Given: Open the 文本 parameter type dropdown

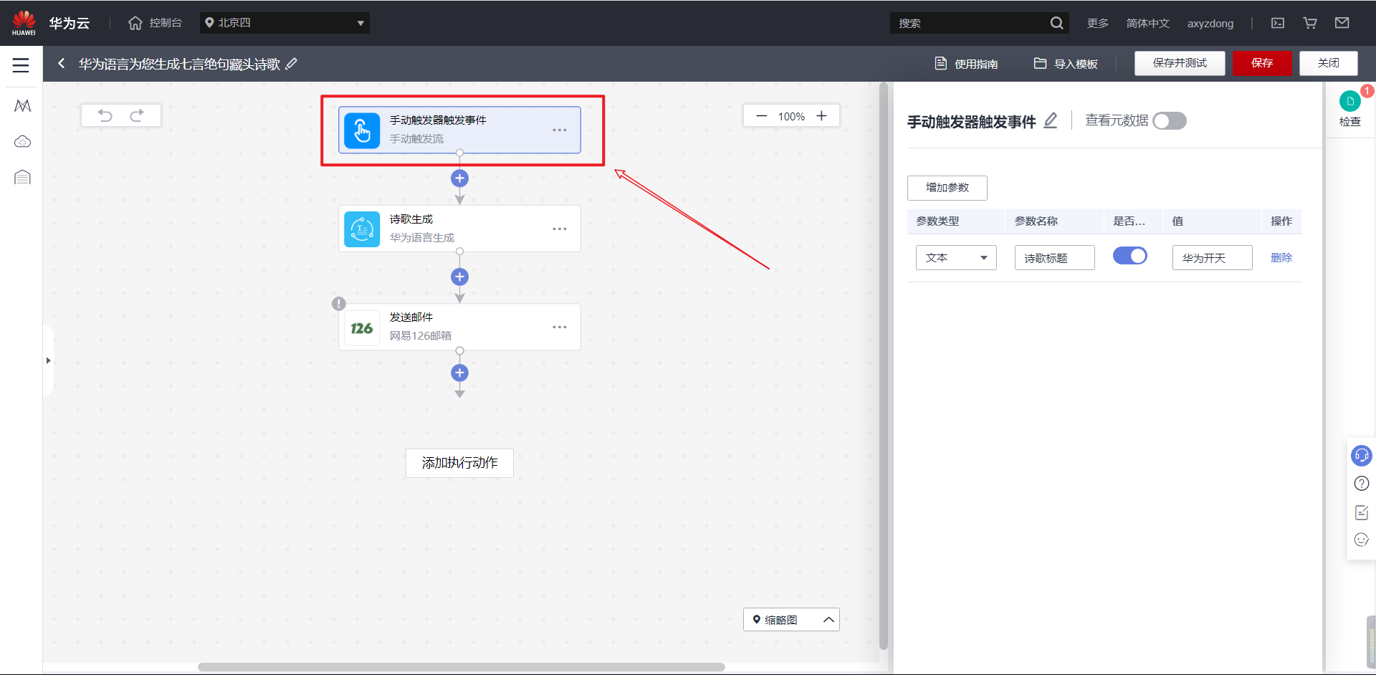Looking at the screenshot, I should coord(956,258).
